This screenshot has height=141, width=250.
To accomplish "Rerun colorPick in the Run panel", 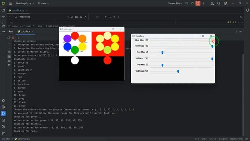I will (x=9, y=38).
